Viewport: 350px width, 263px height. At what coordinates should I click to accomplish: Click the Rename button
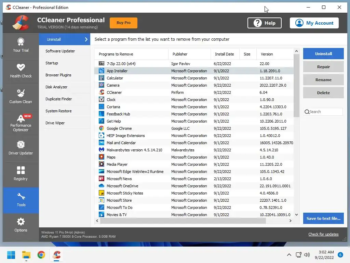(x=323, y=79)
